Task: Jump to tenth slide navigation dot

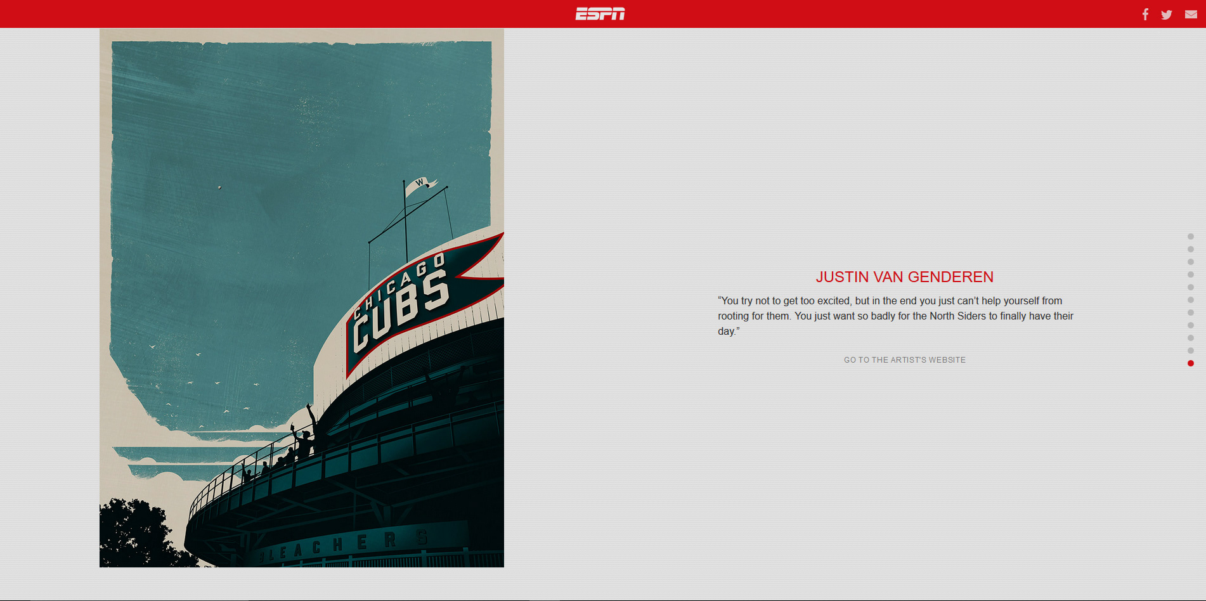Action: (1191, 351)
